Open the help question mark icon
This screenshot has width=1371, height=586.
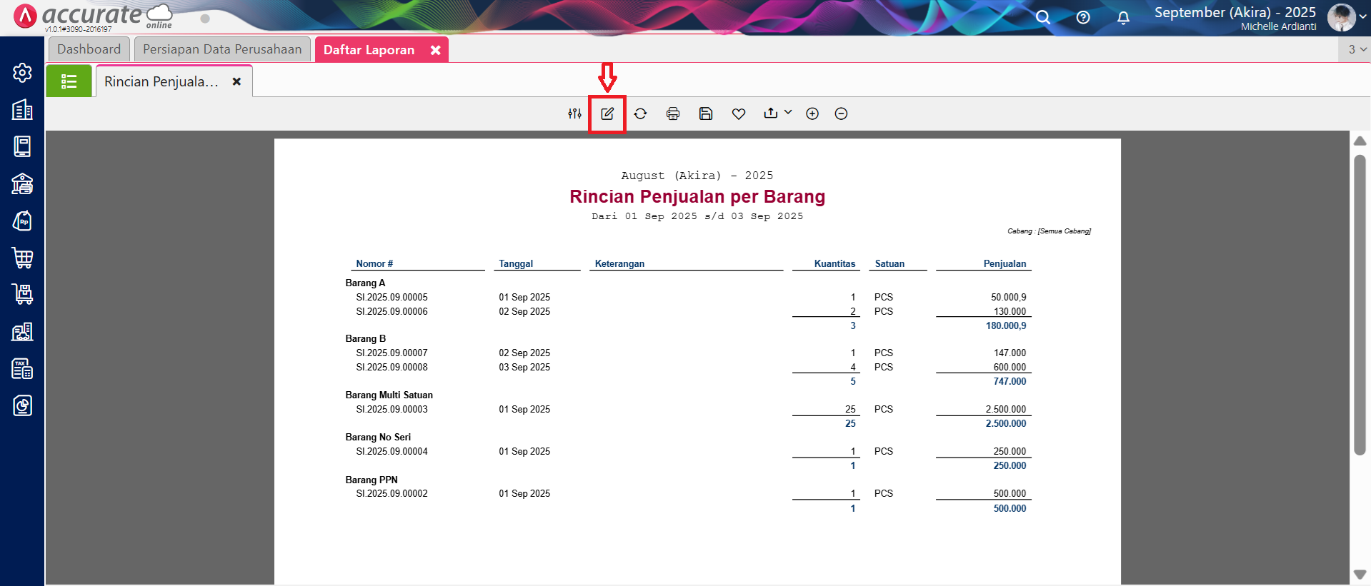[x=1083, y=18]
